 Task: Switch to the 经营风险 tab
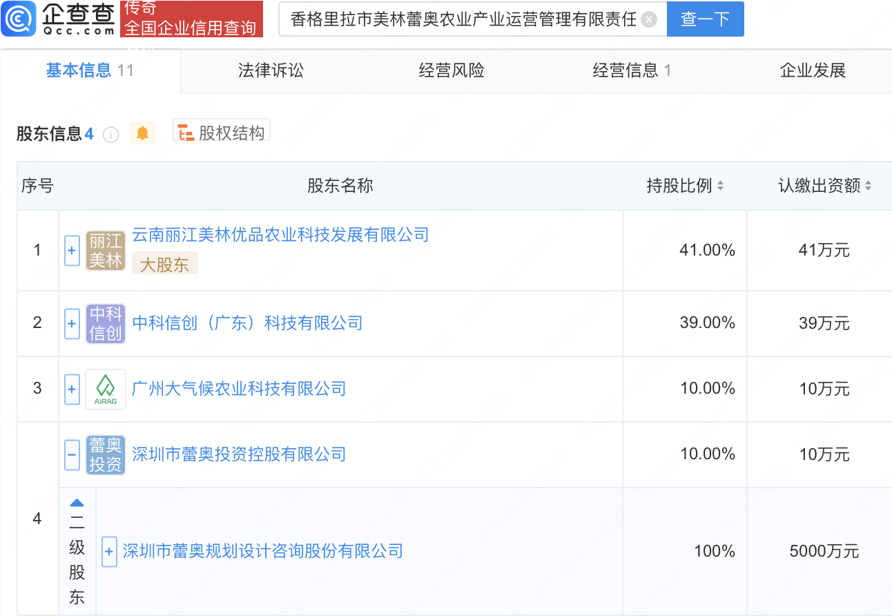452,70
